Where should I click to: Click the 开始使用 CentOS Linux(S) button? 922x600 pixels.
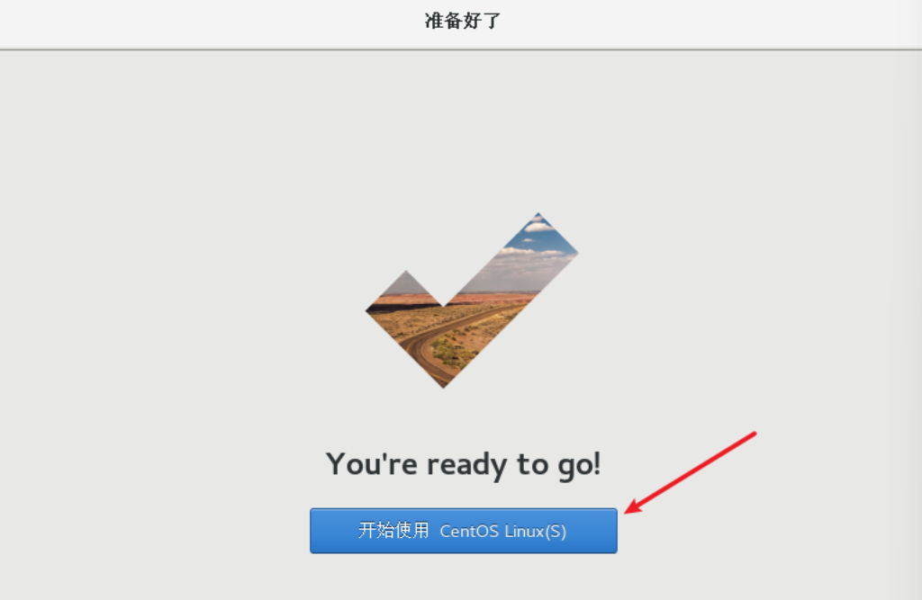point(464,531)
